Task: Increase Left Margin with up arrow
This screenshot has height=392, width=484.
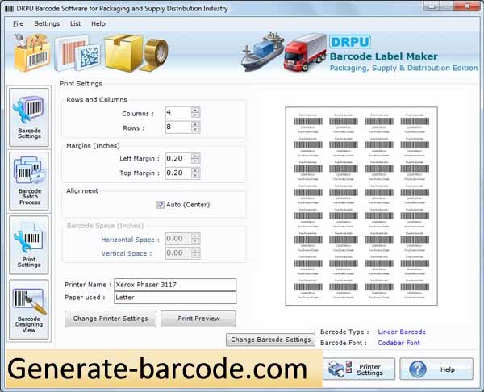Action: [195, 156]
